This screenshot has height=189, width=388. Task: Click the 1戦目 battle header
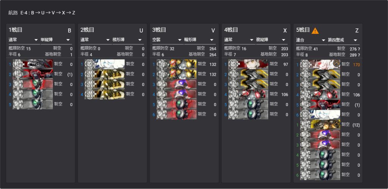(15, 30)
